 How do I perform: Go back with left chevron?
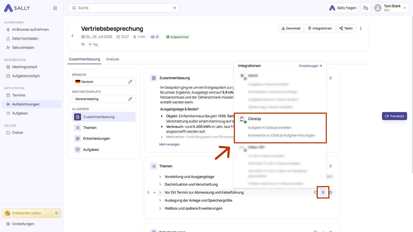pyautogui.click(x=73, y=36)
